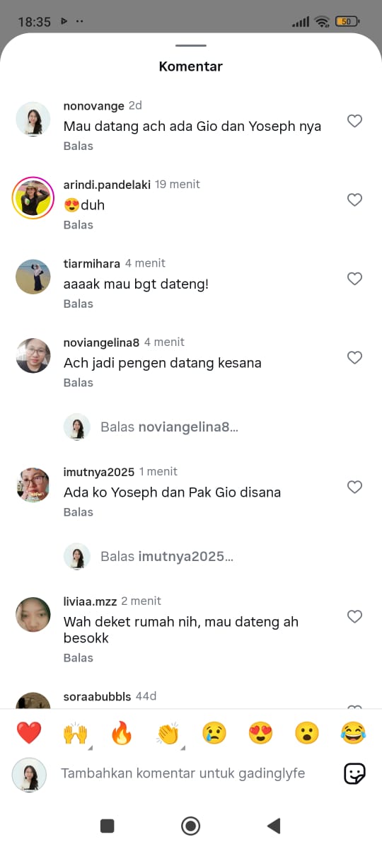382x849 pixels.
Task: Insert the heart-eyes emoji
Action: (x=260, y=733)
